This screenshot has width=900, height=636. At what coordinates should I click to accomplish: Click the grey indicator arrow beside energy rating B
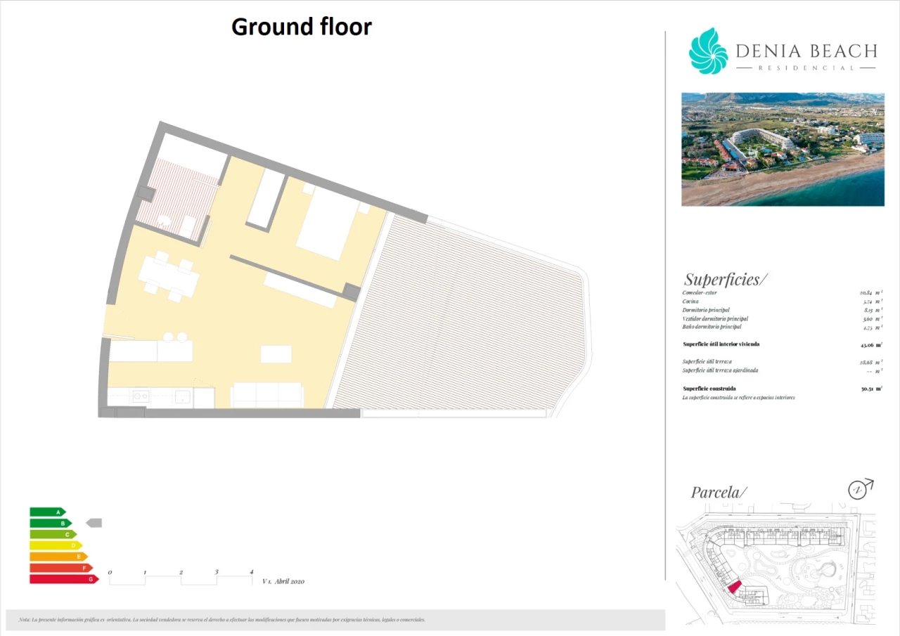[x=94, y=523]
